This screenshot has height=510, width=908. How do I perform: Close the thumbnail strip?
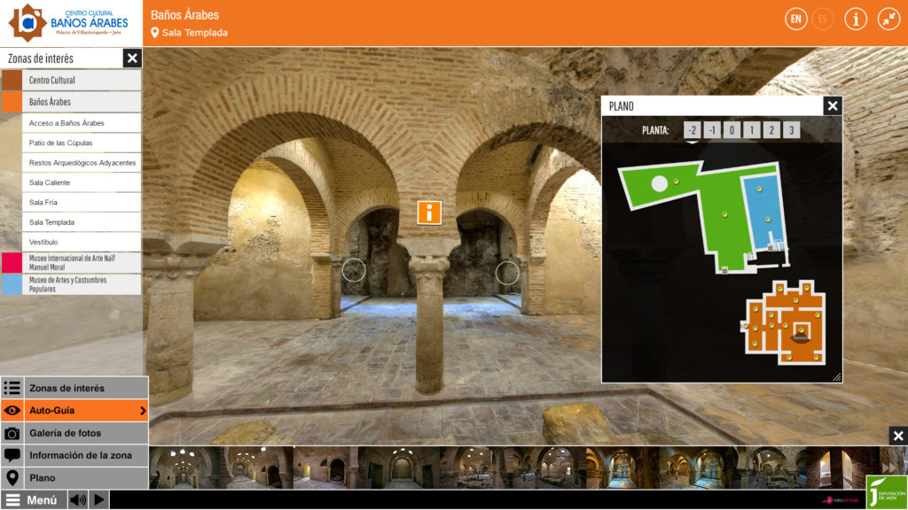point(898,436)
